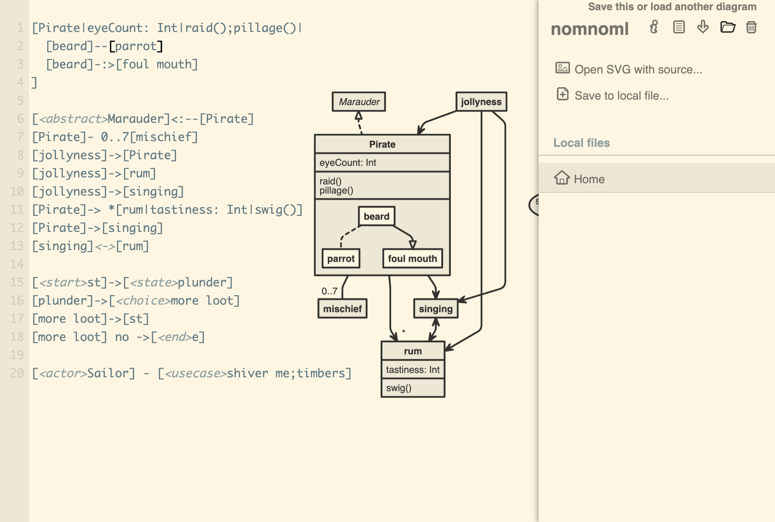Place cursor on line 20 of the code
775x522 pixels.
192,373
